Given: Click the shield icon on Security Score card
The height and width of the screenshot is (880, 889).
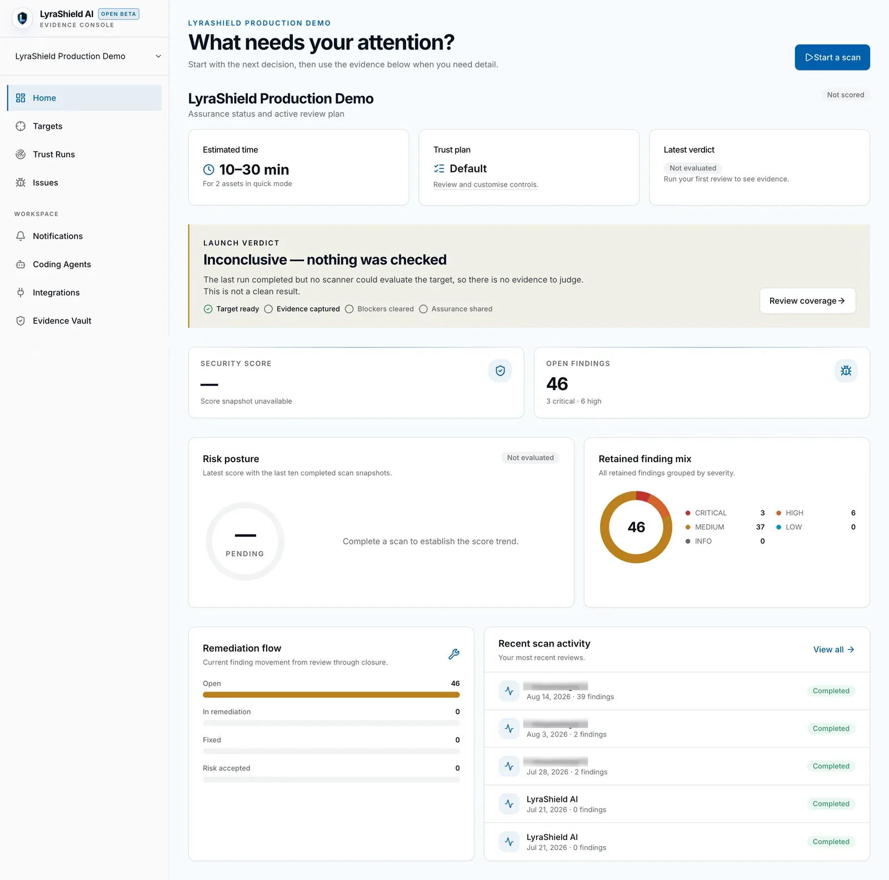Looking at the screenshot, I should [500, 371].
